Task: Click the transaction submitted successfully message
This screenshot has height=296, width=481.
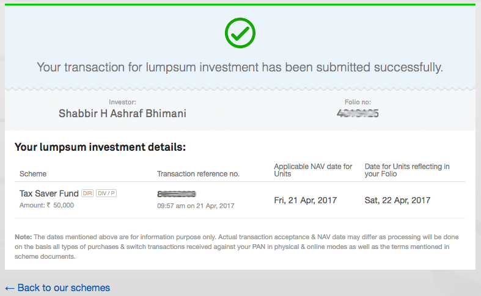Action: (x=240, y=67)
